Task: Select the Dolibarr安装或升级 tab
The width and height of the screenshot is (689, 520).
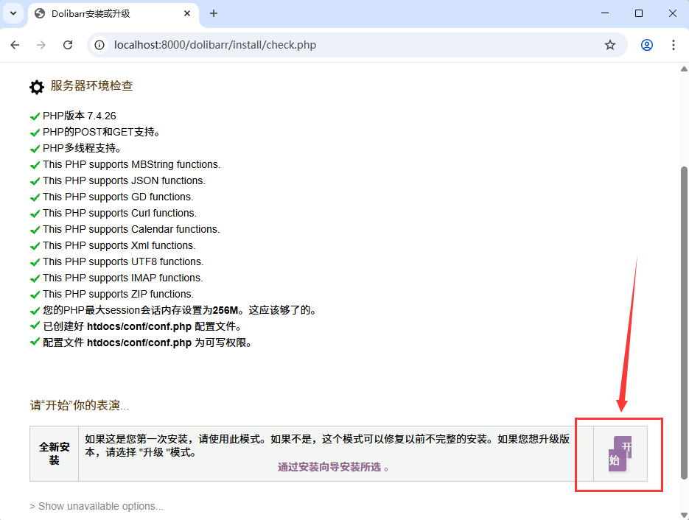Action: 113,14
